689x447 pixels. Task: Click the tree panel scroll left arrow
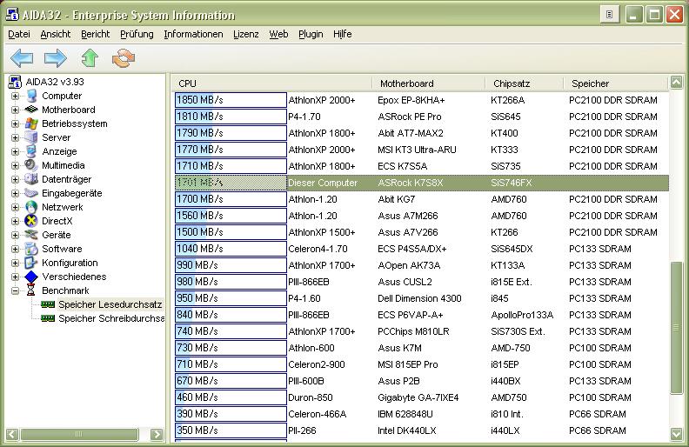tap(12, 434)
